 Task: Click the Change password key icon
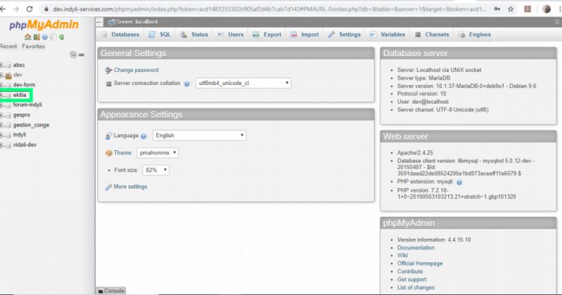[x=108, y=71]
